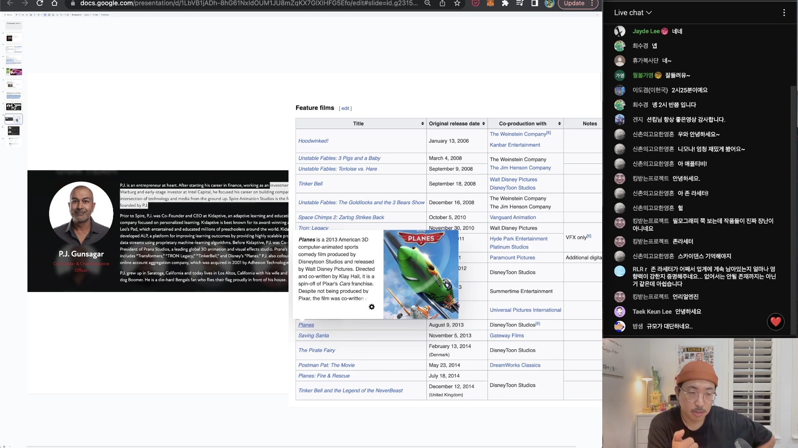Viewport: 798px width, 448px height.
Task: Expand the Live chat mode dropdown
Action: point(633,13)
